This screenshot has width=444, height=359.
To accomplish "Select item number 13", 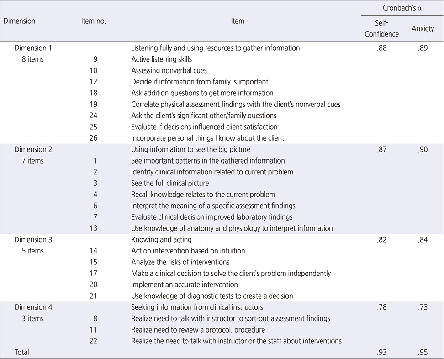I will [93, 228].
